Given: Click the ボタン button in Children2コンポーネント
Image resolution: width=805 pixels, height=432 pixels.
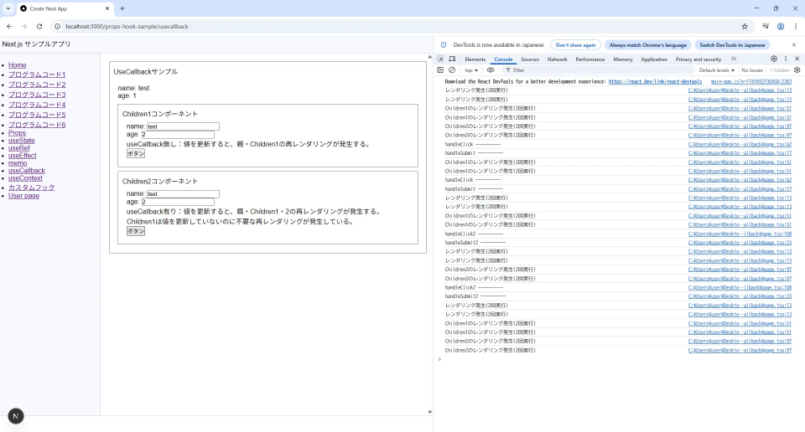Looking at the screenshot, I should [136, 231].
